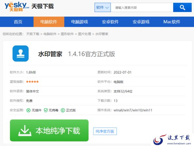The image size is (194, 146).
Task: Click the 更新时间 field label
Action: [x=105, y=72]
